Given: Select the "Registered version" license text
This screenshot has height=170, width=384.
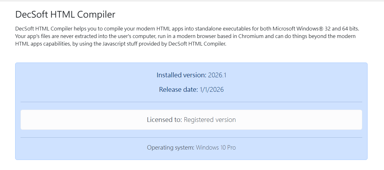Looking at the screenshot, I should (x=210, y=120).
